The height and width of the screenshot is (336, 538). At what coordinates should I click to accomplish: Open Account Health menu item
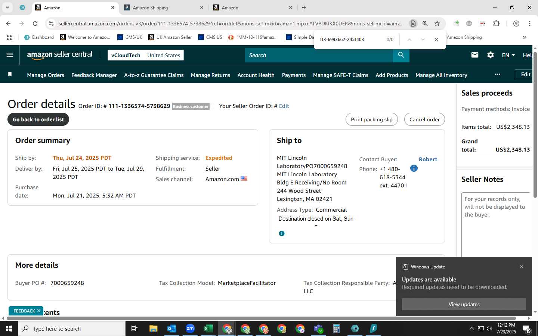256,75
